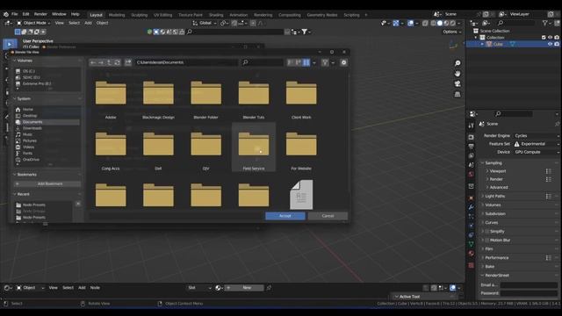Go back in file browser history
The height and width of the screenshot is (316, 562).
pyautogui.click(x=93, y=62)
